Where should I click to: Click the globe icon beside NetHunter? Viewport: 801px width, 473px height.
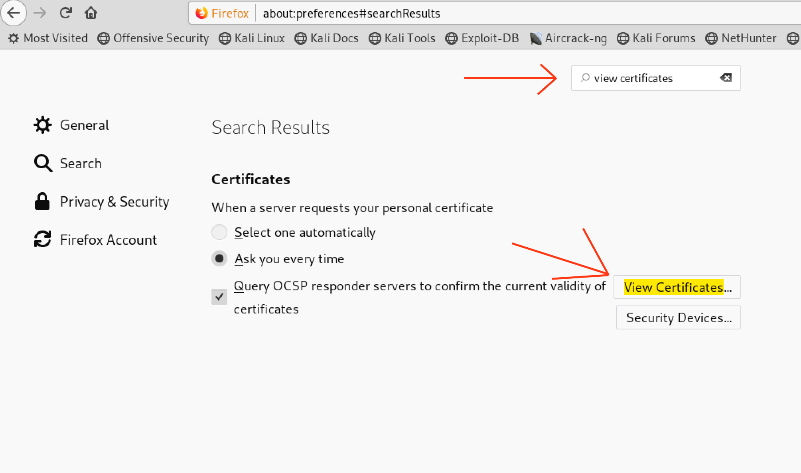[x=712, y=38]
